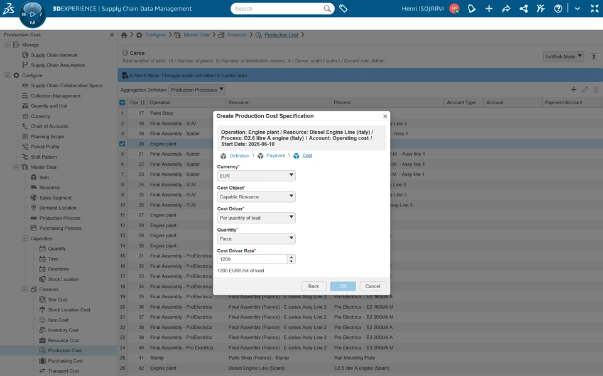Open the In-Work Mode dropdown

click(x=563, y=56)
